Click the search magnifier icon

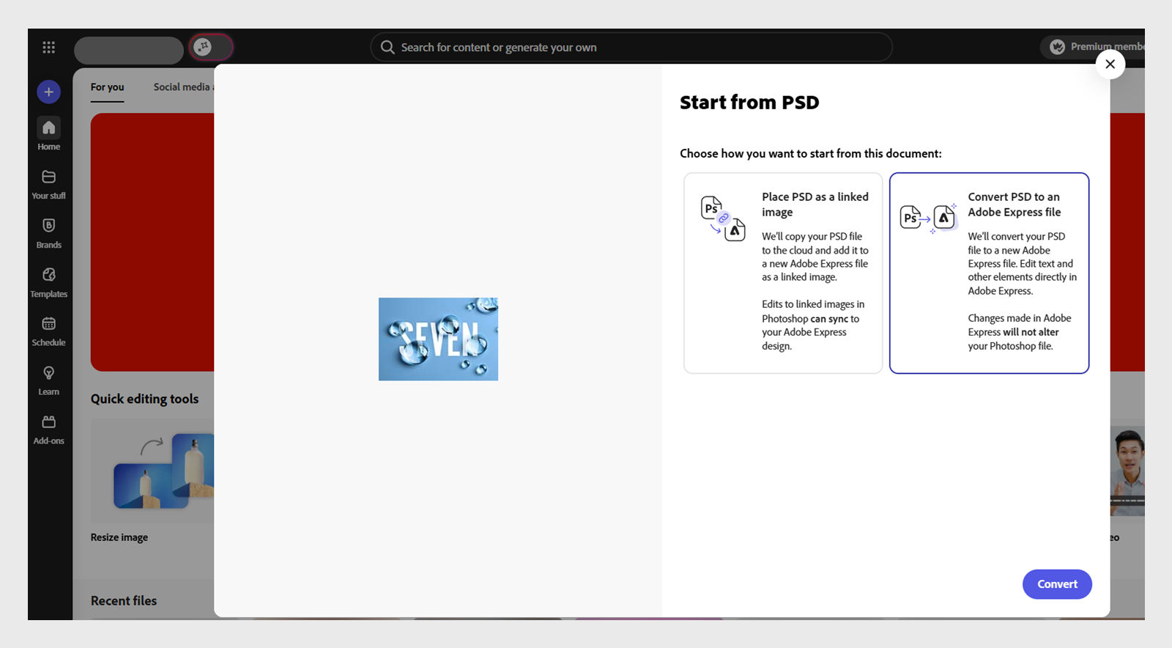pyautogui.click(x=387, y=47)
